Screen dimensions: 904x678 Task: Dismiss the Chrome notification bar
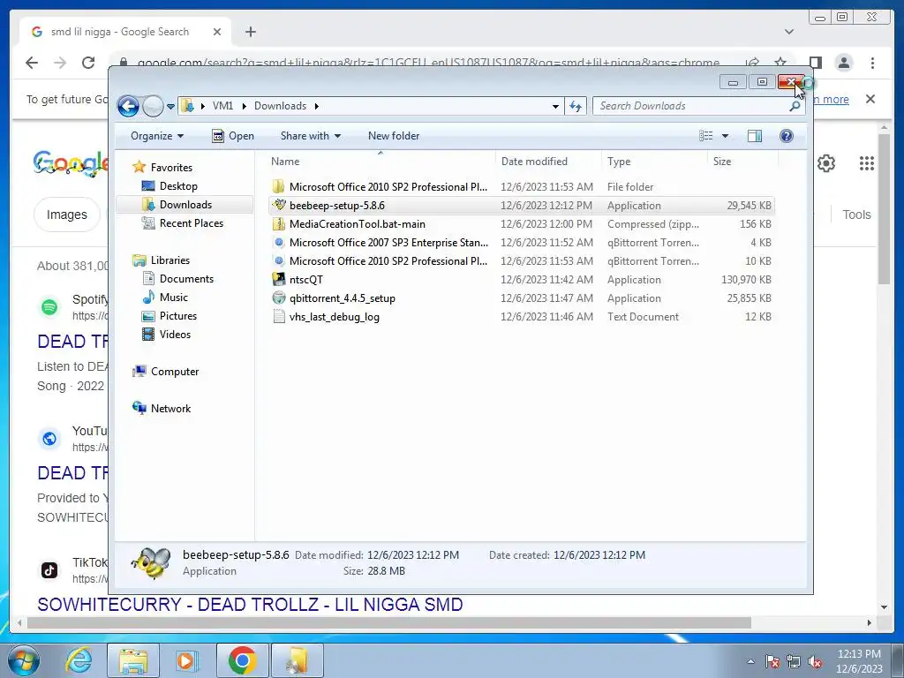tap(870, 99)
